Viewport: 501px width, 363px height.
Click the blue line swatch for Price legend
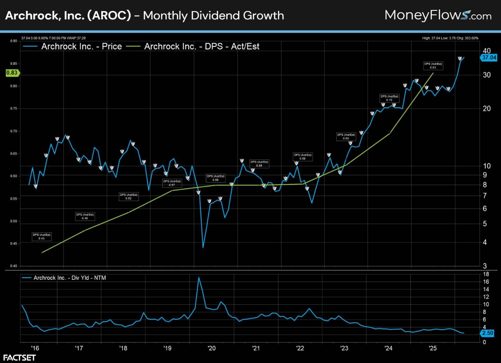(30, 47)
